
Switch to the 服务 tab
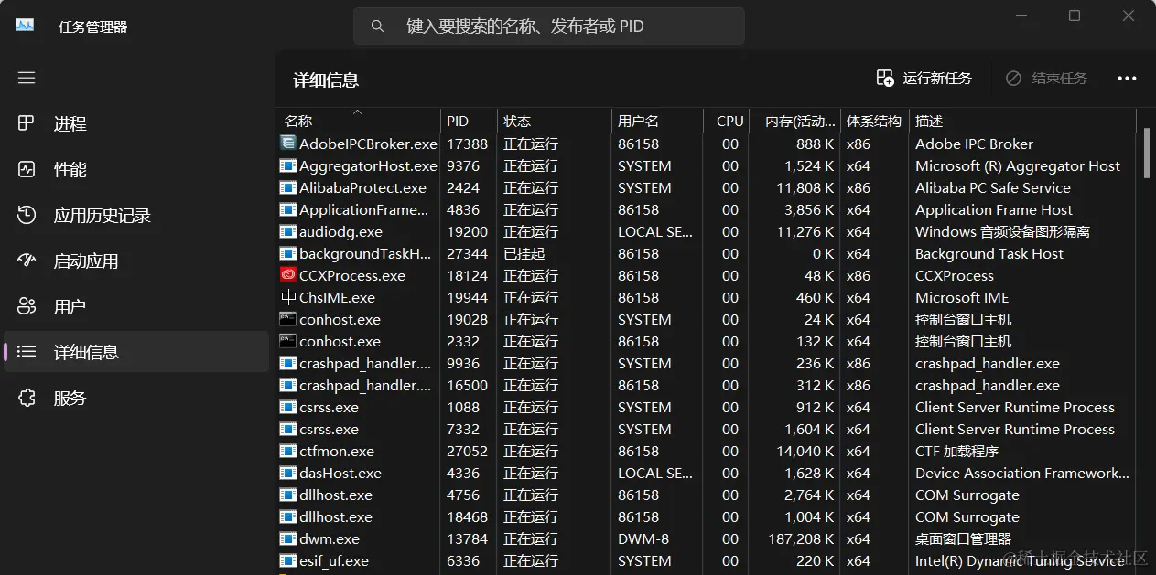136,398
